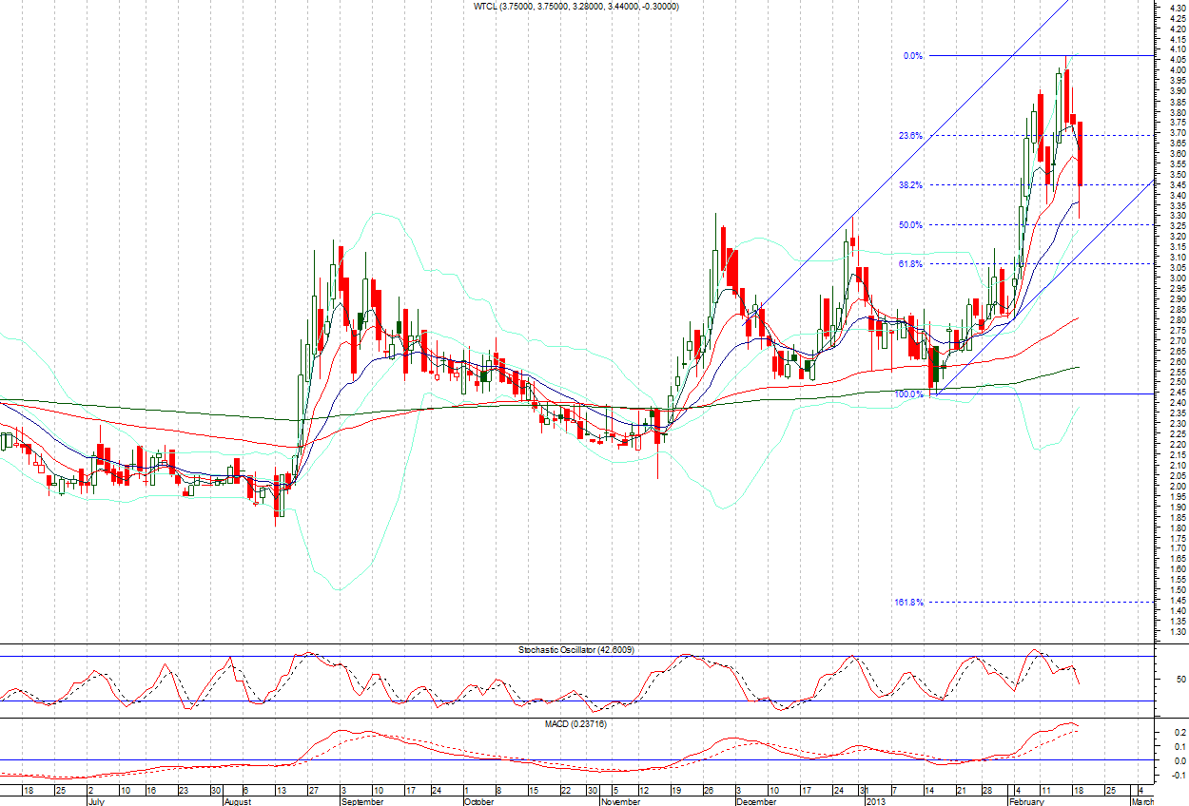Select the 0.0% Fibonacci level label
Image resolution: width=1189 pixels, height=806 pixels.
pos(912,56)
